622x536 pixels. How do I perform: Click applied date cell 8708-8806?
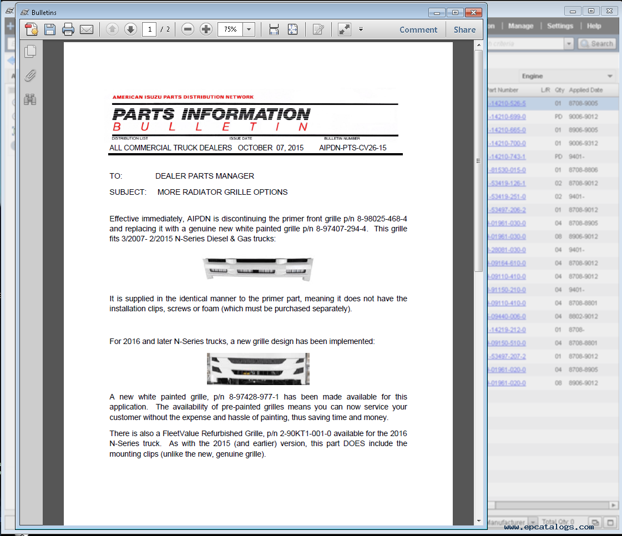(x=583, y=170)
